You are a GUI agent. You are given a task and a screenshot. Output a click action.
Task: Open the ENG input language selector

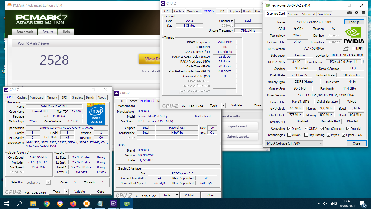pyautogui.click(x=334, y=204)
